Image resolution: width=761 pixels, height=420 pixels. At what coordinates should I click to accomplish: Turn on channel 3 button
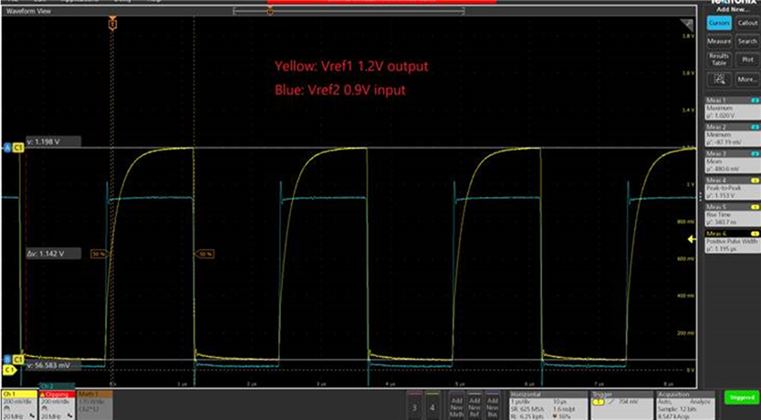pyautogui.click(x=414, y=404)
